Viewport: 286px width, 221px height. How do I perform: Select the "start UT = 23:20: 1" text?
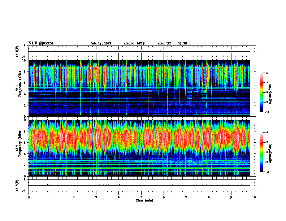tap(174, 43)
